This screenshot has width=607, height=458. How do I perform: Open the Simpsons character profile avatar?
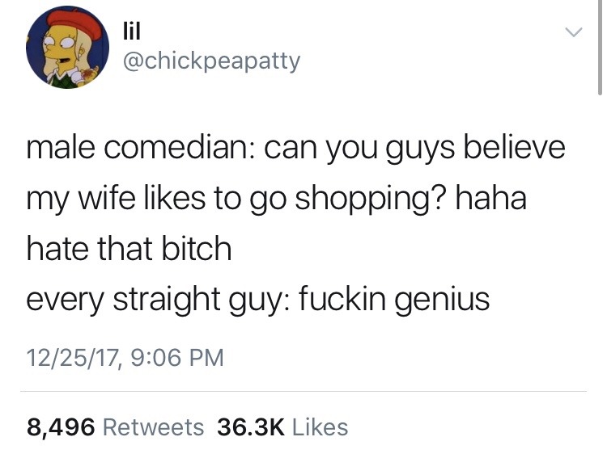coord(67,47)
